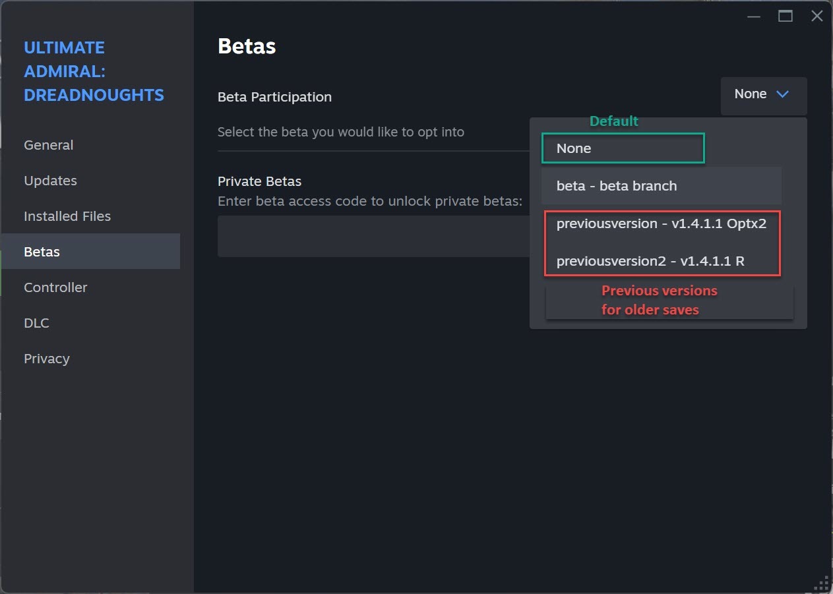Screen dimensions: 833x594
Task: Close the properties window
Action: pos(817,16)
